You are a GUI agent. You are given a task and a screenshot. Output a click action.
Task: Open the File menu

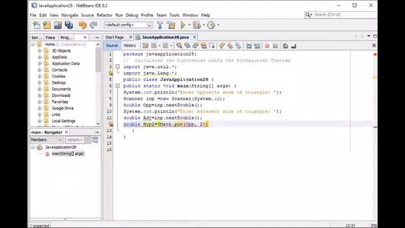33,15
